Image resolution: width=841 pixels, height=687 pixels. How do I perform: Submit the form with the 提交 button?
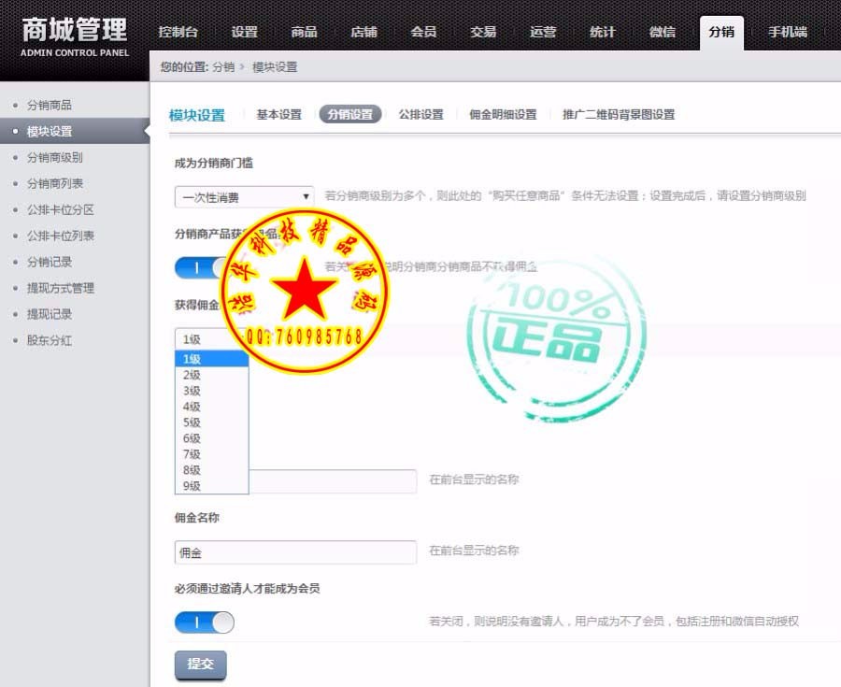(x=201, y=665)
